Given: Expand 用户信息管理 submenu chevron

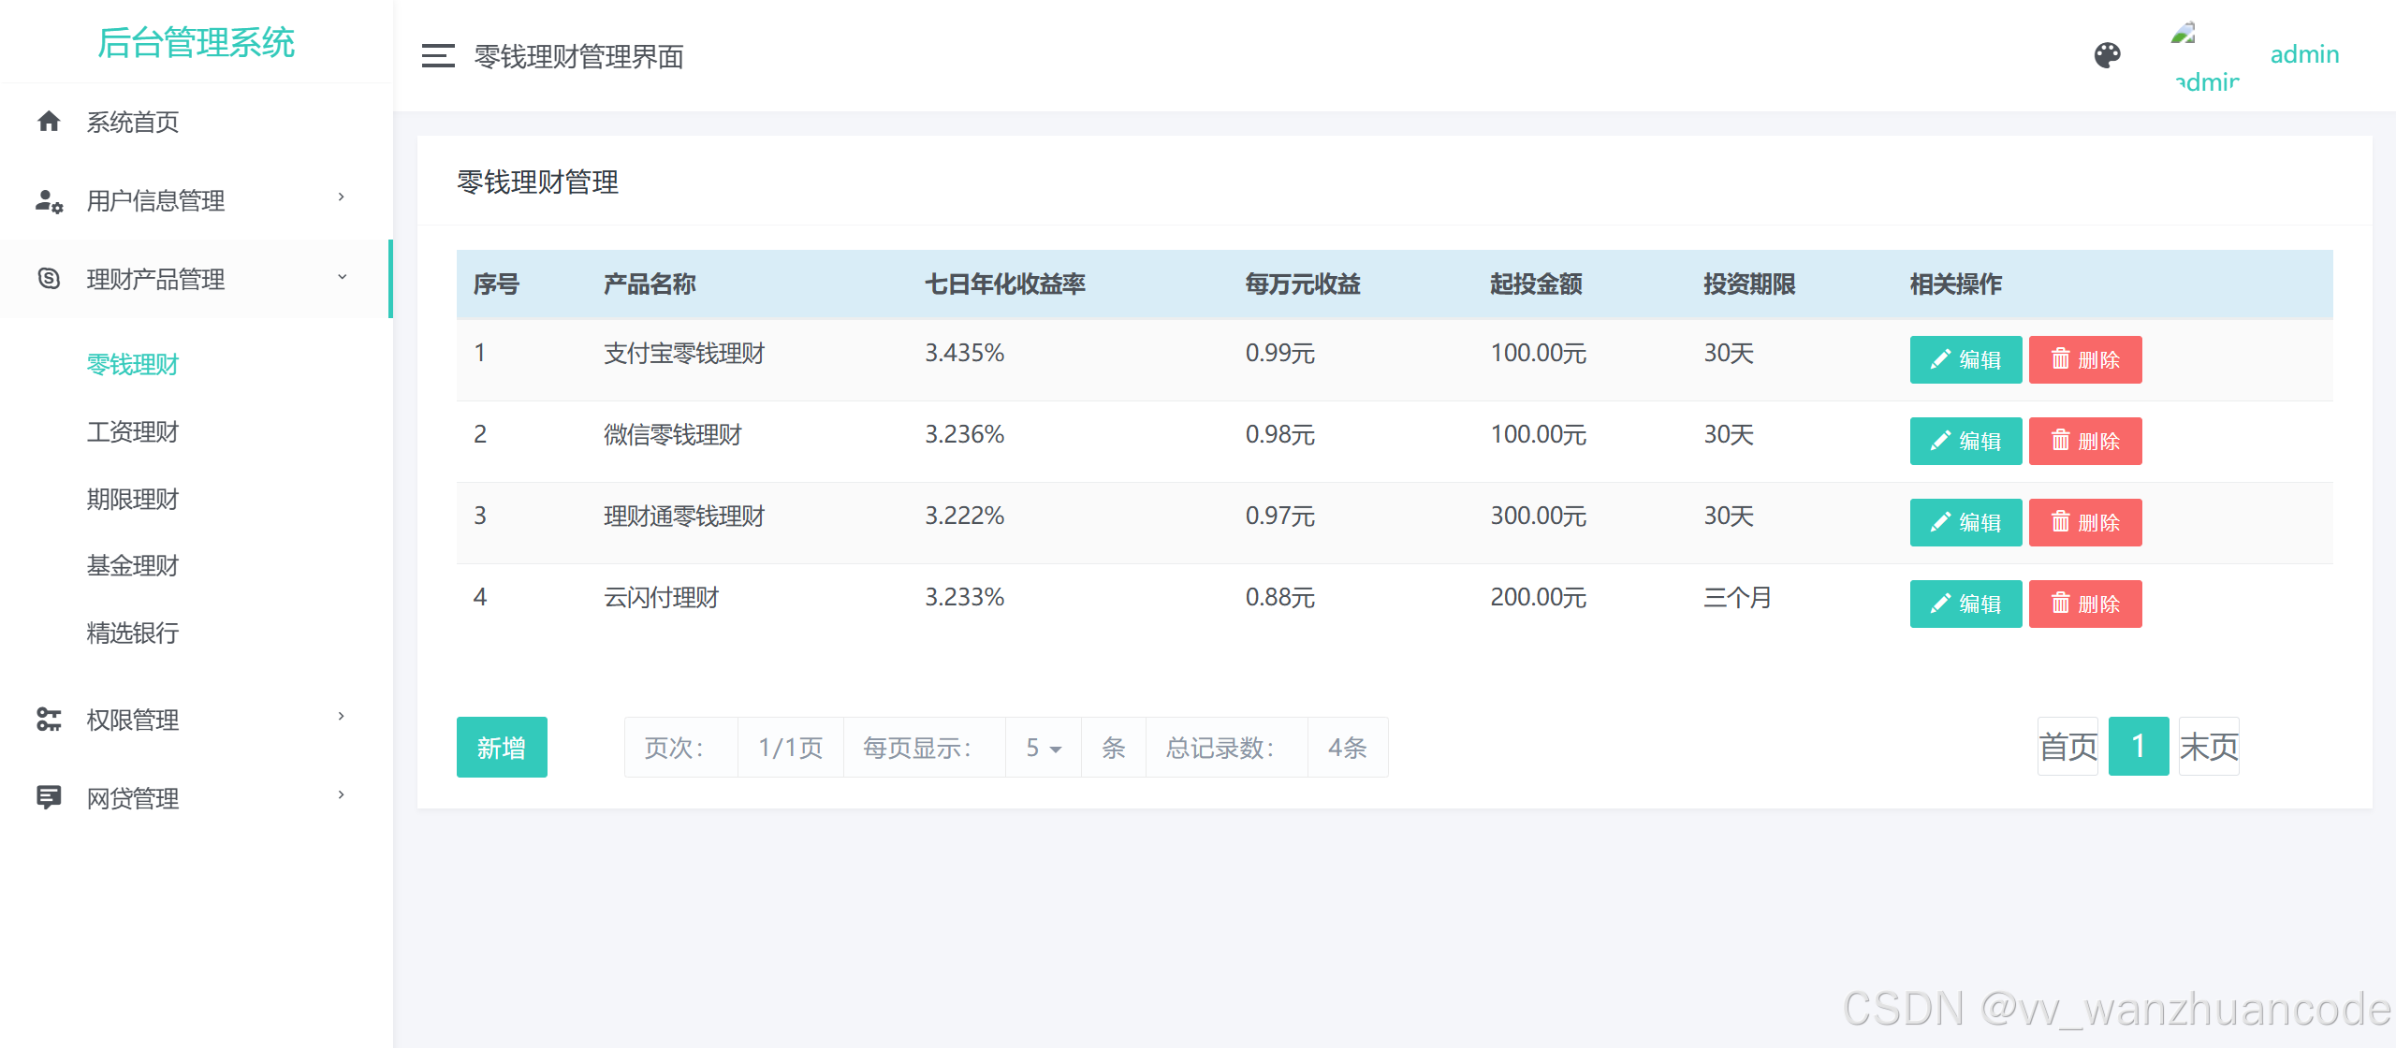Looking at the screenshot, I should click(342, 197).
